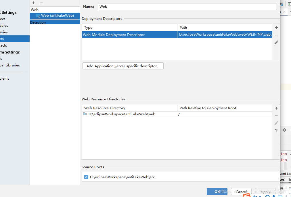Click the remove facet minus icon

pyautogui.click(x=41, y=3)
